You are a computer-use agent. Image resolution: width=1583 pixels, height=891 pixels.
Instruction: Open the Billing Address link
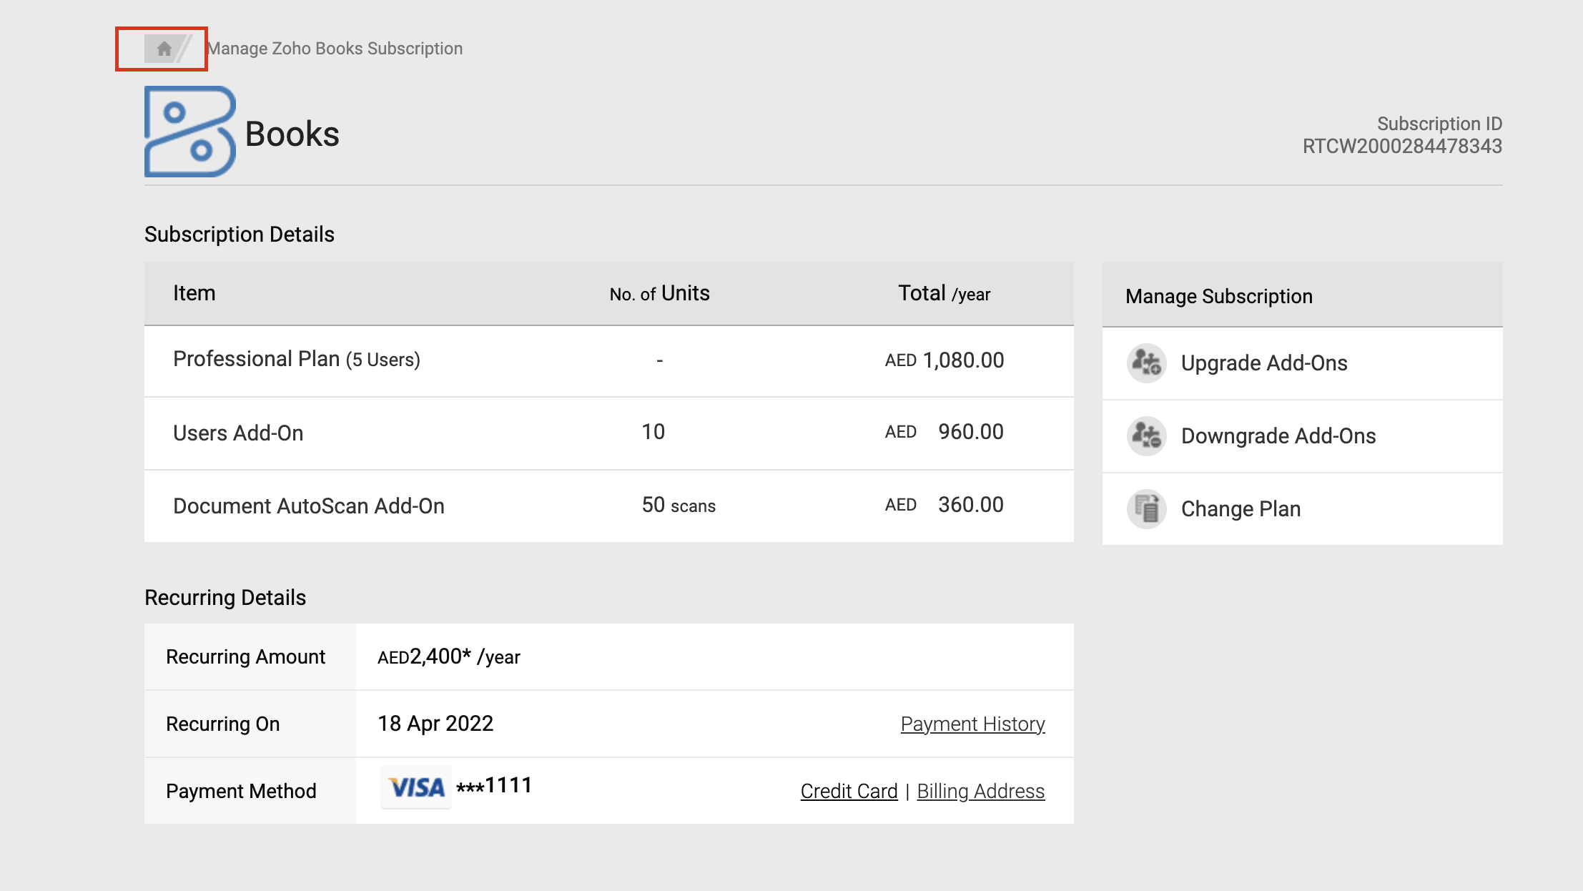[980, 792]
